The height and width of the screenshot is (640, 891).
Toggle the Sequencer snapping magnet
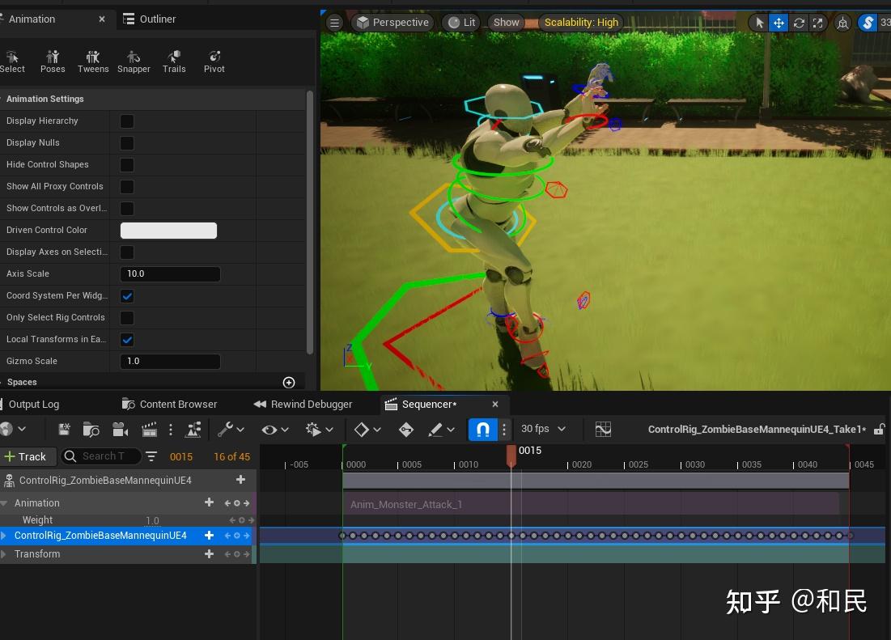(483, 430)
